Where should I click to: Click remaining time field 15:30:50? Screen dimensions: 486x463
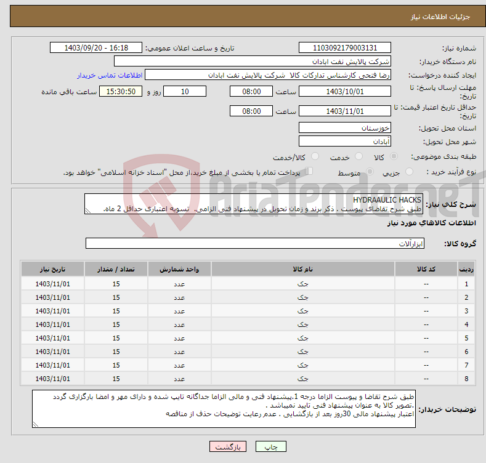point(121,91)
